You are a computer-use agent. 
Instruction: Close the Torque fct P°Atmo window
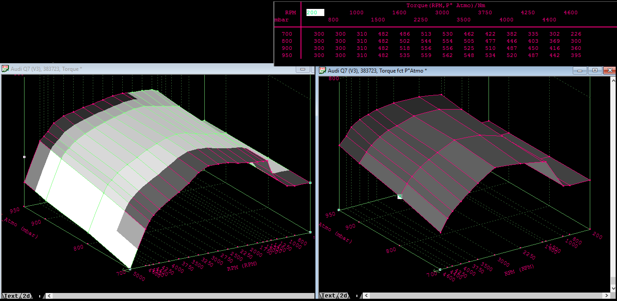[x=609, y=70]
